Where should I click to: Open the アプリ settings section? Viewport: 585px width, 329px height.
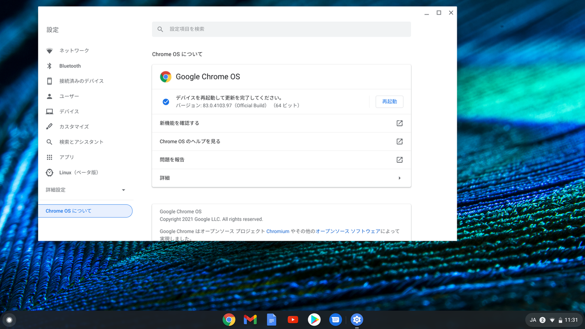tap(85, 157)
